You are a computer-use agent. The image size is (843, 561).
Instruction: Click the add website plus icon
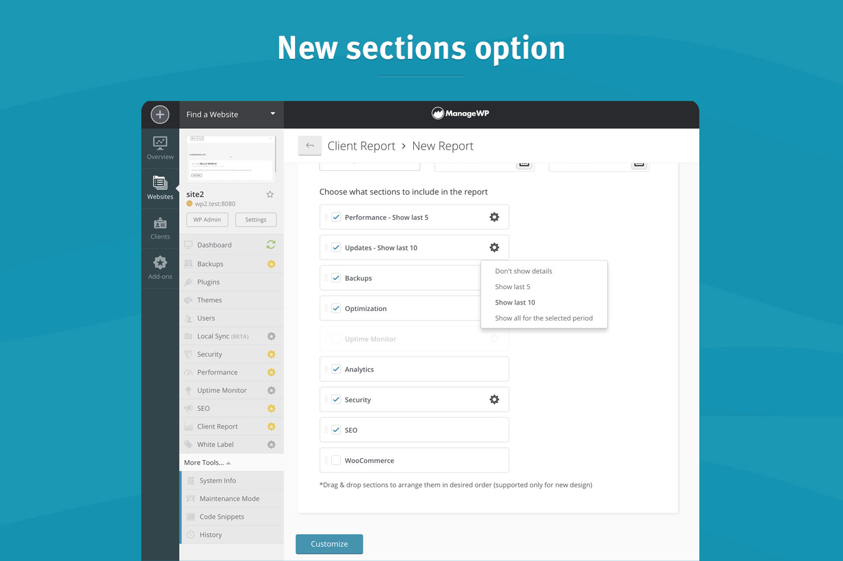pos(160,115)
